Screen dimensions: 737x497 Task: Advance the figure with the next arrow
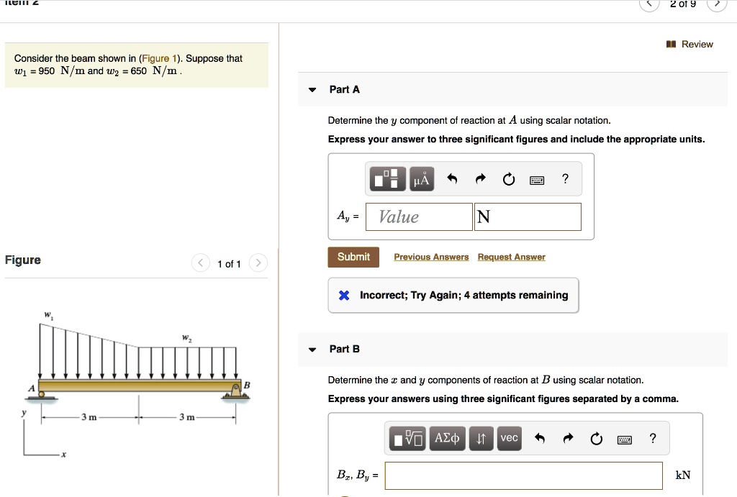258,263
